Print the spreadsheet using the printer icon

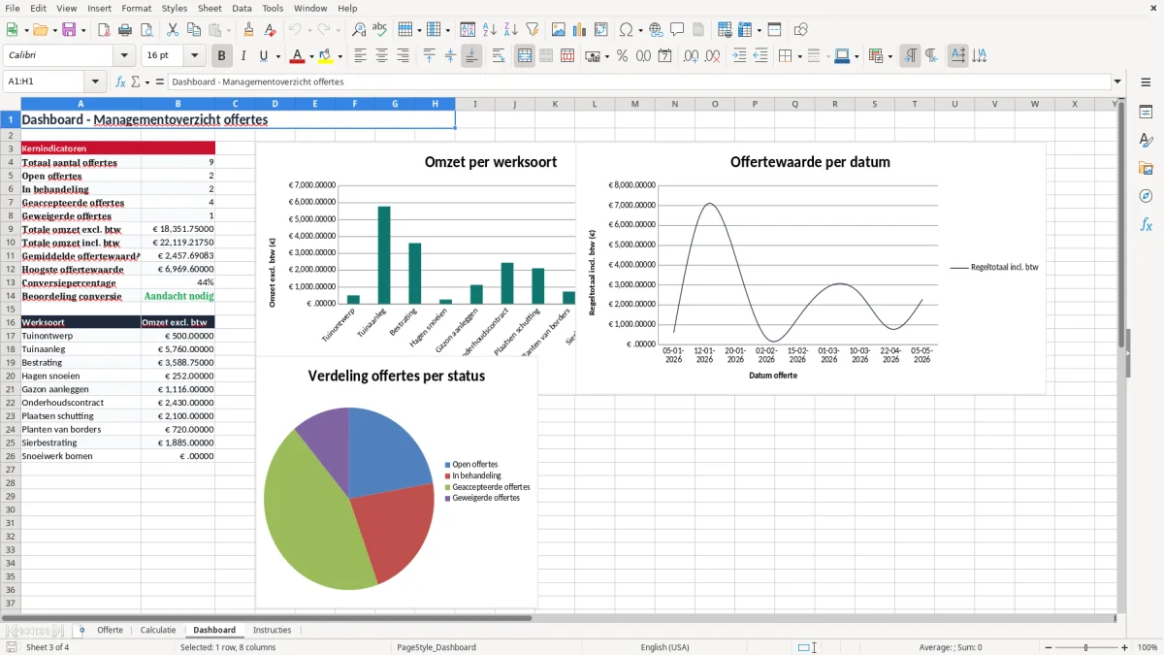coord(125,30)
